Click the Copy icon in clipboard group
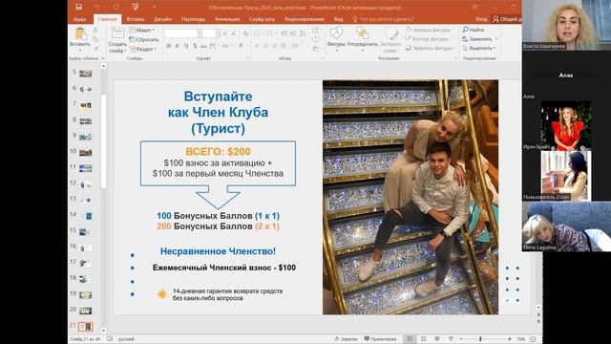This screenshot has width=611, height=344. coord(95,39)
